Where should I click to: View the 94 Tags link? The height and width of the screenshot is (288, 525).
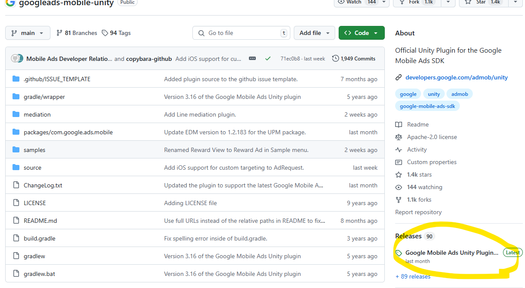pyautogui.click(x=116, y=33)
